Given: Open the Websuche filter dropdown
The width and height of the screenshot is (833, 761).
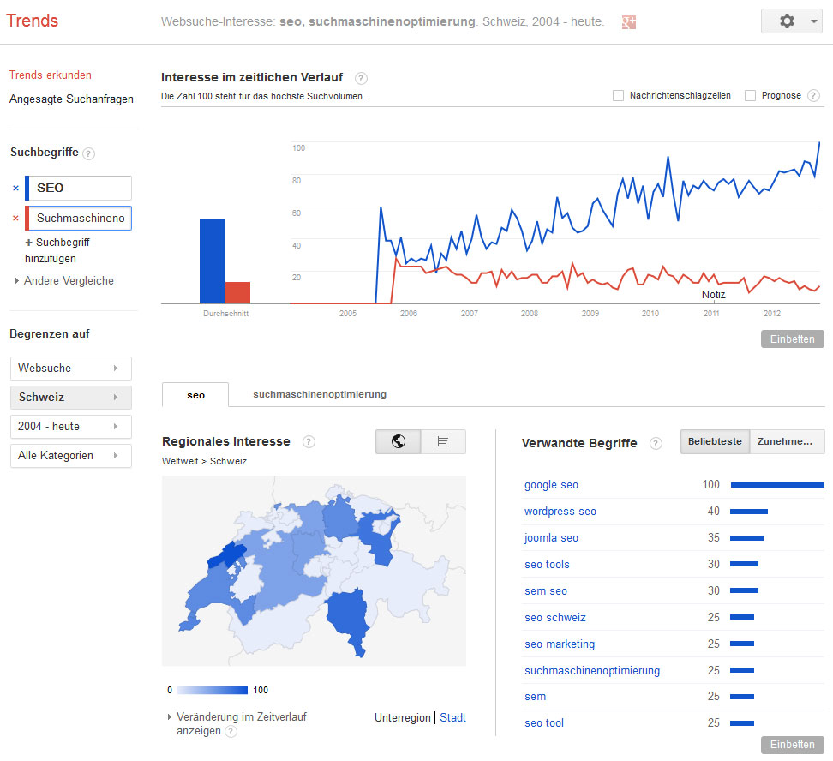Looking at the screenshot, I should pyautogui.click(x=70, y=369).
